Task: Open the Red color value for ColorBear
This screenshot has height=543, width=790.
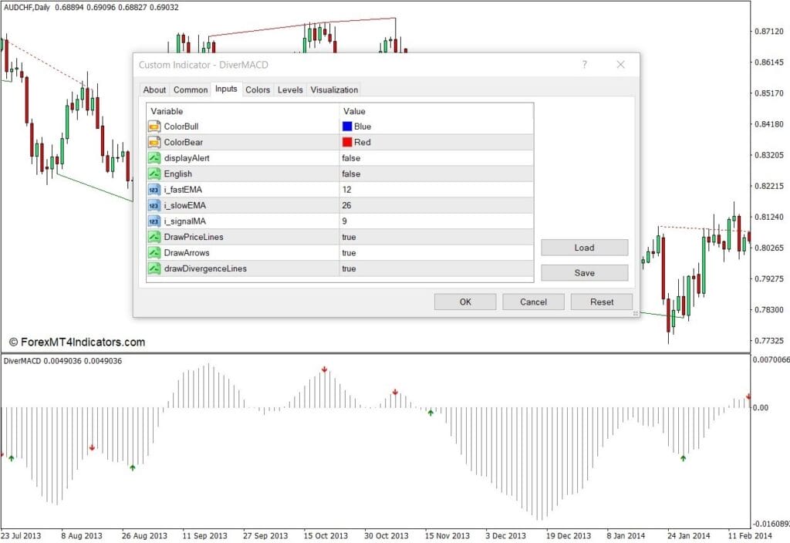Action: tap(362, 142)
